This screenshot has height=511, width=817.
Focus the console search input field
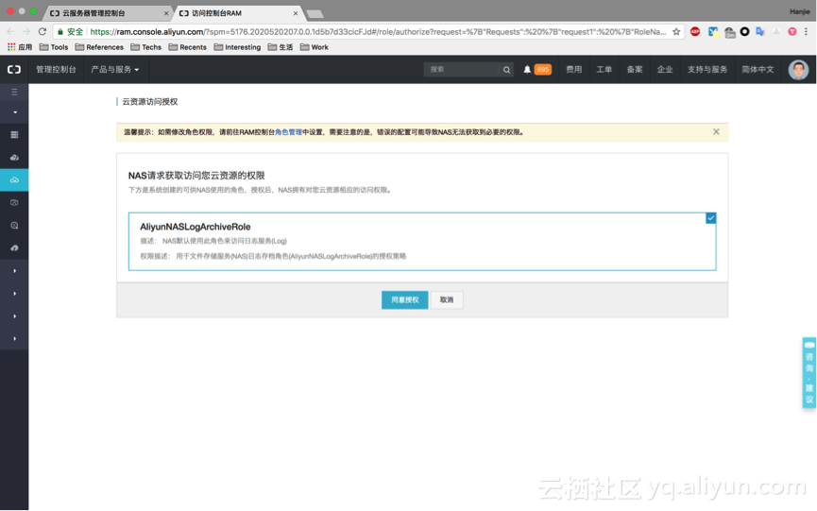[461, 69]
